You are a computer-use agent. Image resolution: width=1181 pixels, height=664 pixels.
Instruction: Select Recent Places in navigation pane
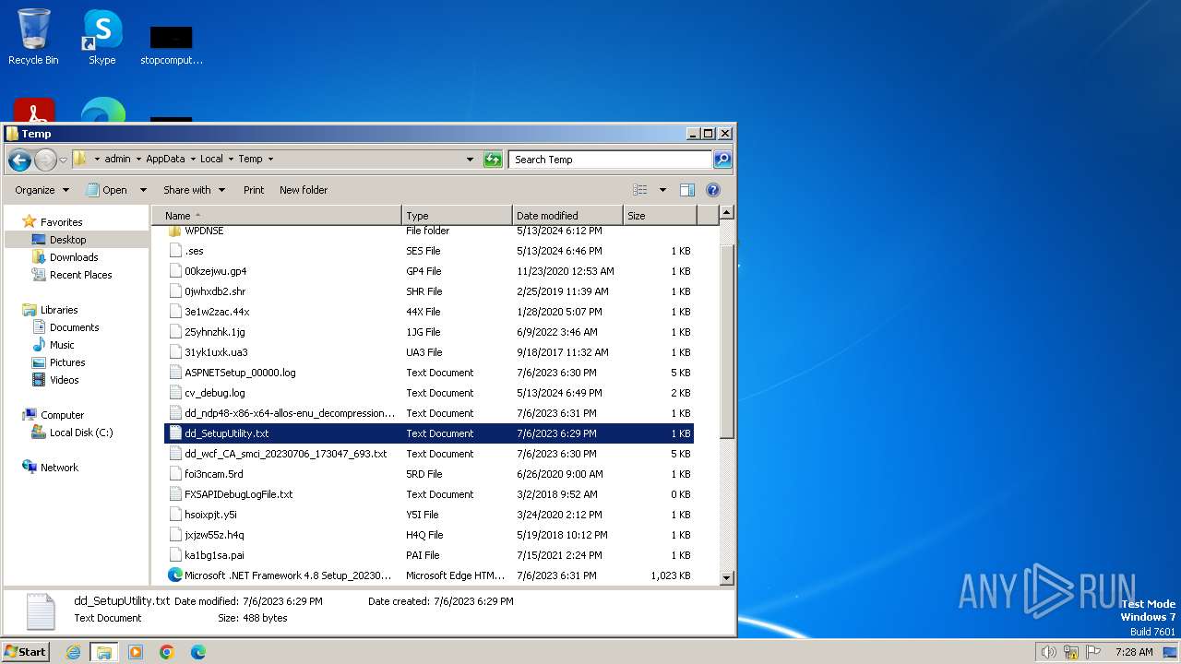pos(80,275)
